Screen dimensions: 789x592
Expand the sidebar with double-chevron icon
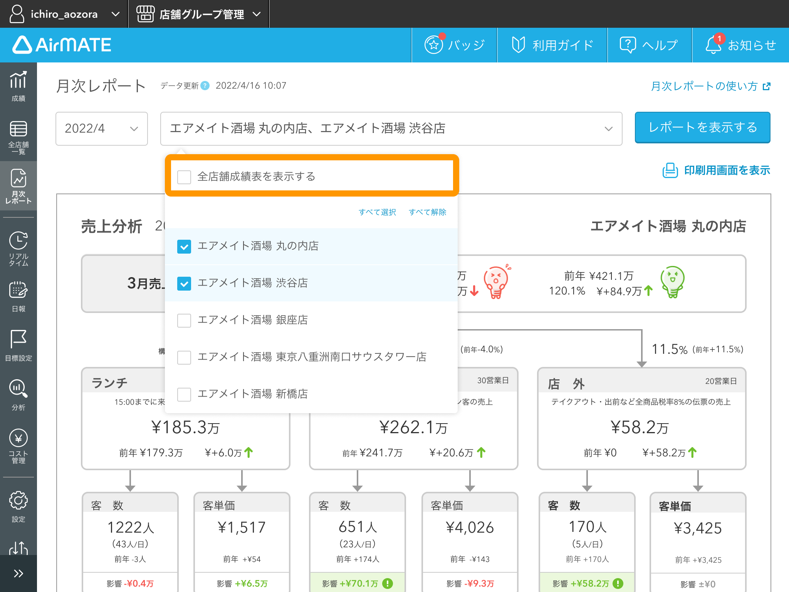click(x=18, y=573)
